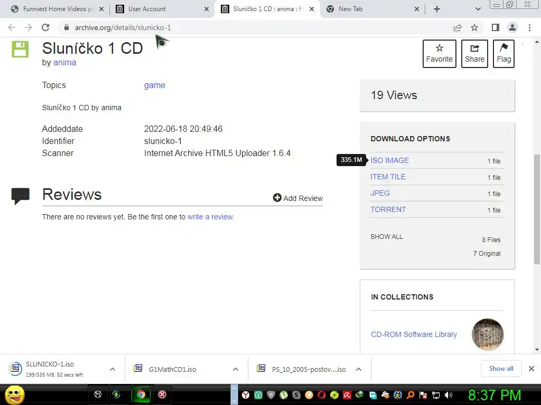Download the ISO IMAGE file
Image resolution: width=541 pixels, height=405 pixels.
pos(389,160)
